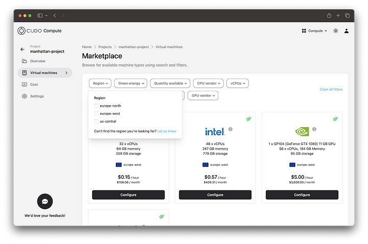Click browser sidebar toggle icon
Screen dimensions: 368x244
(x=40, y=15)
